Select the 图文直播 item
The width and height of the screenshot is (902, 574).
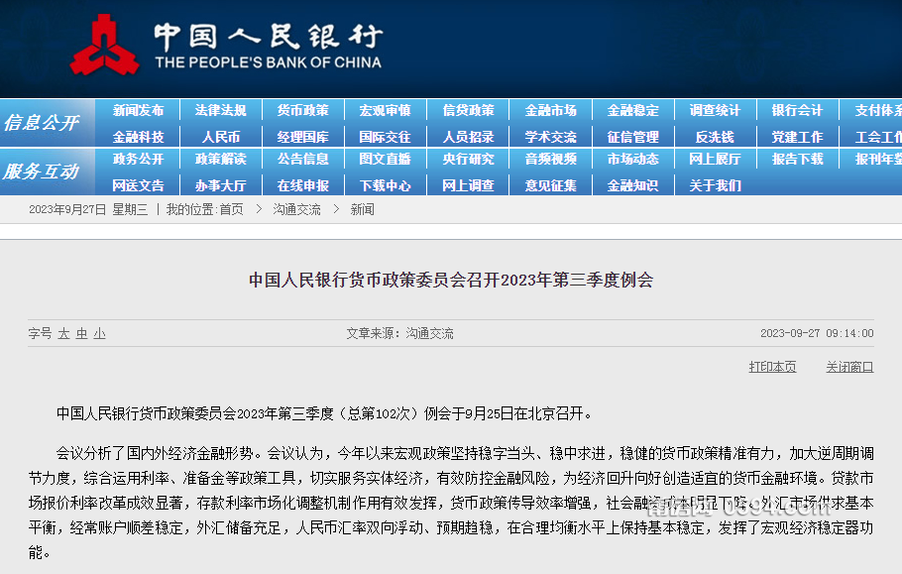pos(386,159)
